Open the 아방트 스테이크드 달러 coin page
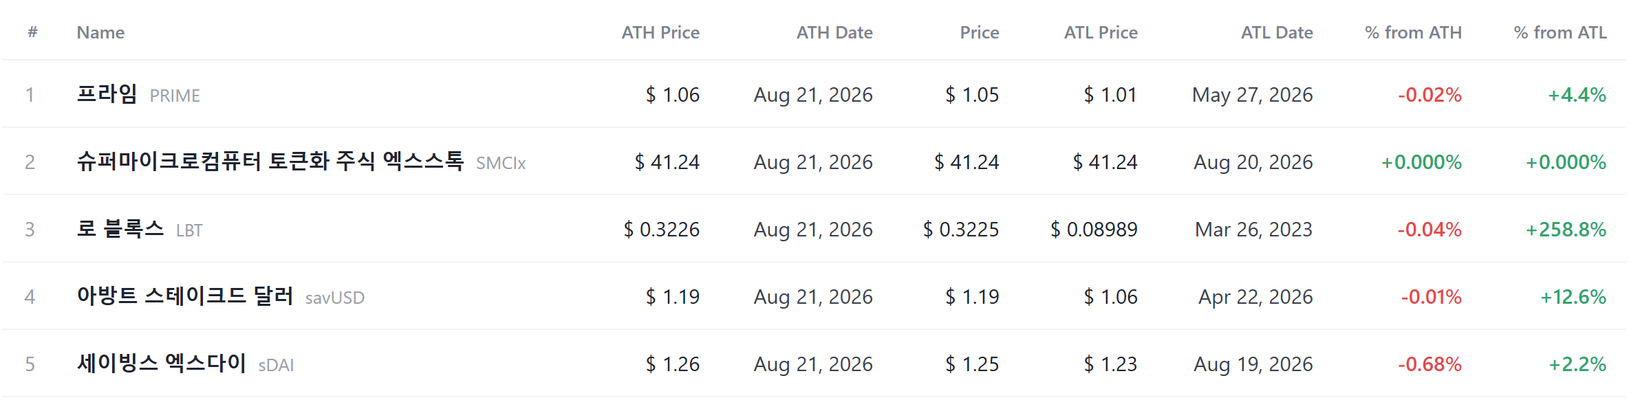 click(185, 296)
